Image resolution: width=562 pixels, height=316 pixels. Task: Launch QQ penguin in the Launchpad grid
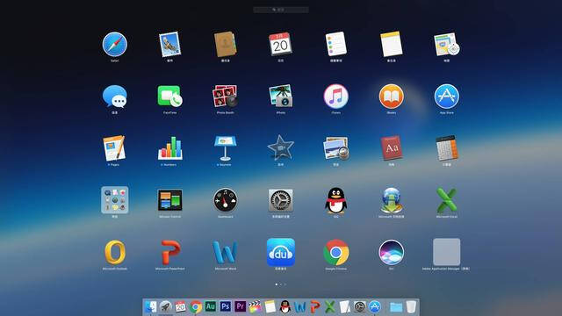click(x=335, y=200)
